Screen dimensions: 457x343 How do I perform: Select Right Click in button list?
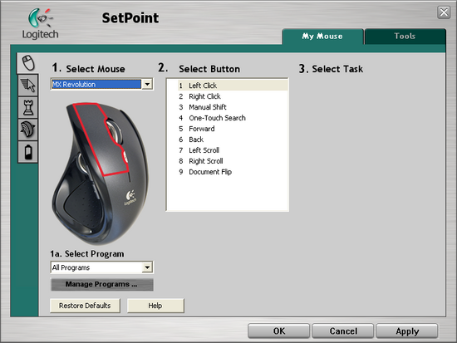(233, 96)
